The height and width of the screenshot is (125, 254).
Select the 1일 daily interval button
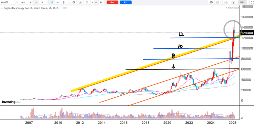pyautogui.click(x=30, y=2)
